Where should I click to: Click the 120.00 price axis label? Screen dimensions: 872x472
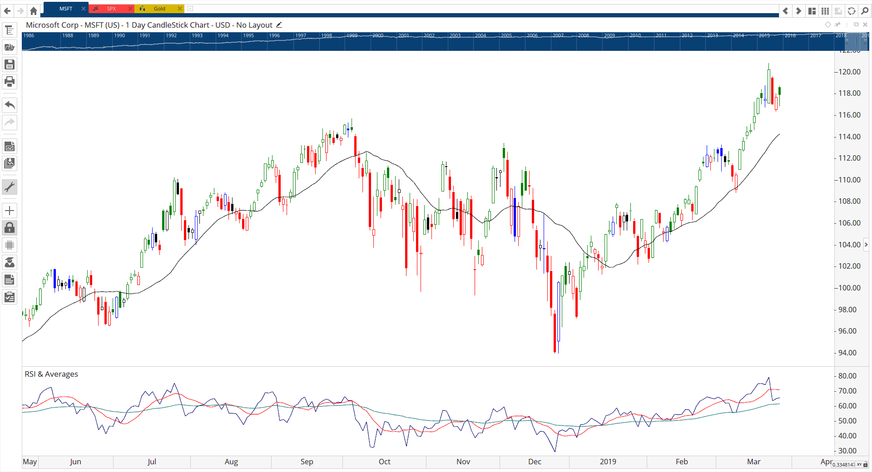(849, 72)
